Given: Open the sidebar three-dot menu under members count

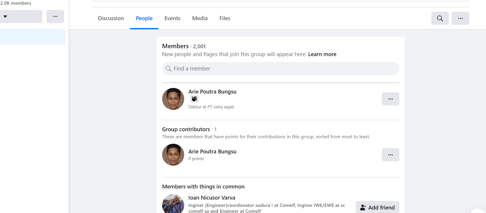Looking at the screenshot, I should (55, 16).
